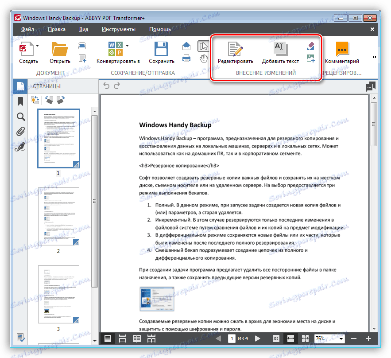The image size is (391, 358).
Task: Rotate page right in pages panel
Action: click(61, 100)
